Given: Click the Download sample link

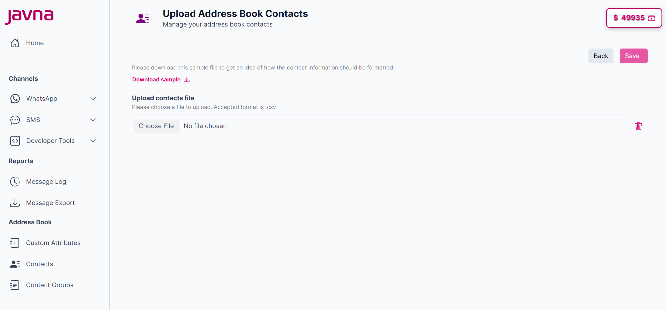Looking at the screenshot, I should (x=156, y=79).
